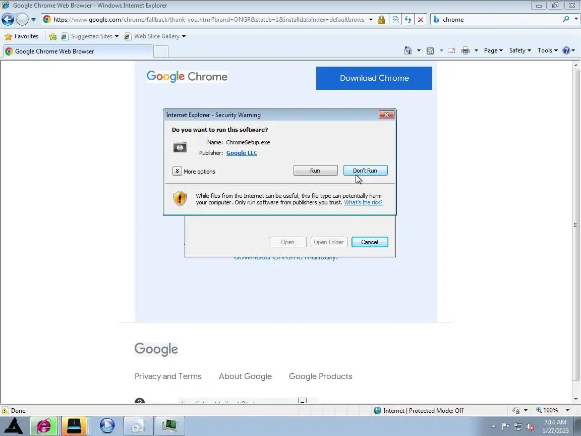Open the Privacy and Terms link
This screenshot has height=436, width=581.
click(168, 376)
